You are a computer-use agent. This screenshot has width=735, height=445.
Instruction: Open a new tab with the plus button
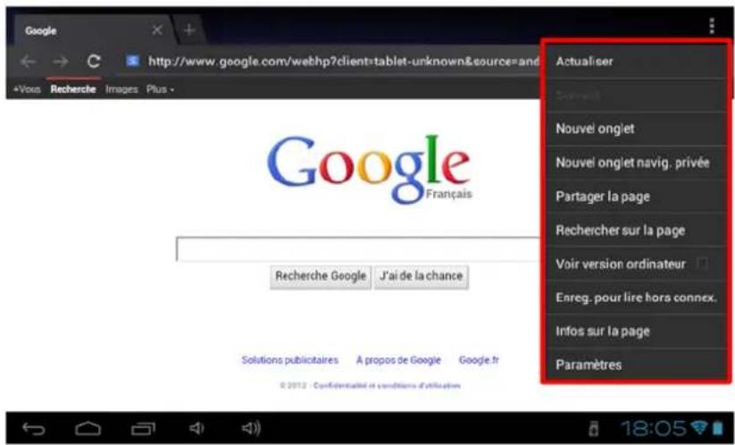click(189, 30)
